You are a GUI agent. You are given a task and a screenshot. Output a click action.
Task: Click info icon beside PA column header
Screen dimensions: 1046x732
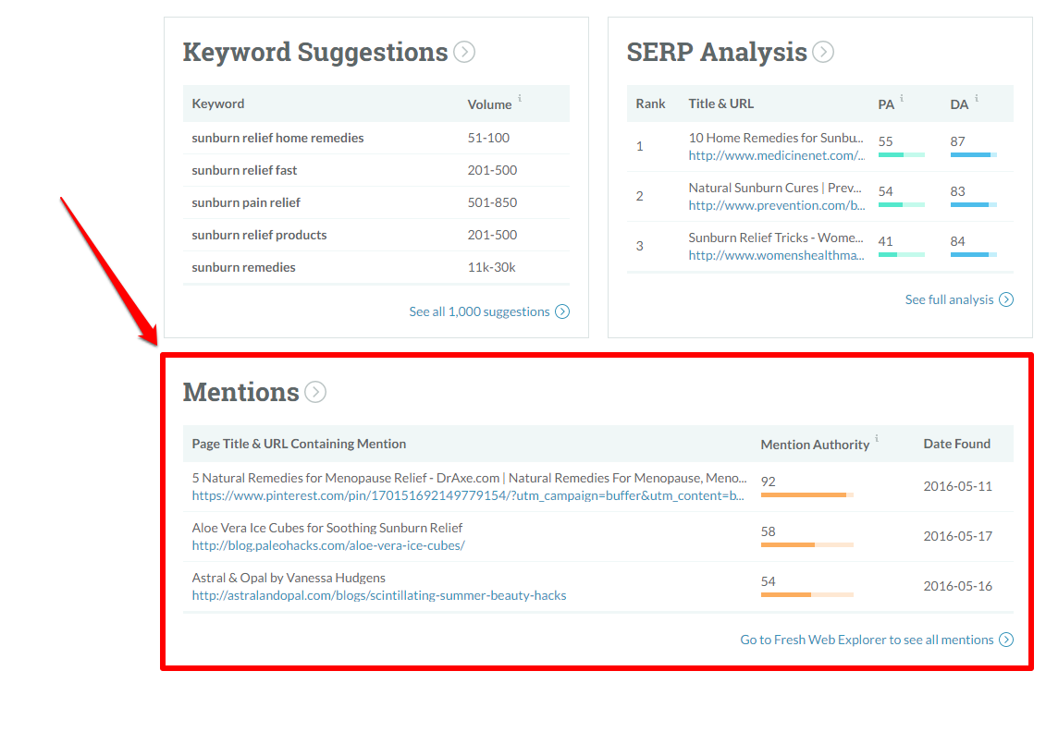point(902,98)
